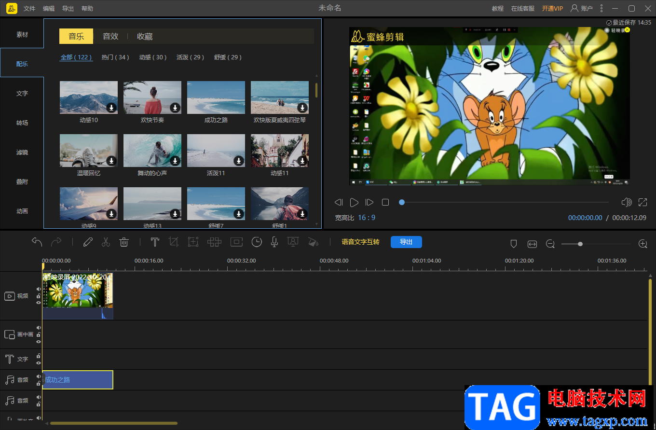
Task: Zoom in the timeline
Action: pyautogui.click(x=643, y=244)
